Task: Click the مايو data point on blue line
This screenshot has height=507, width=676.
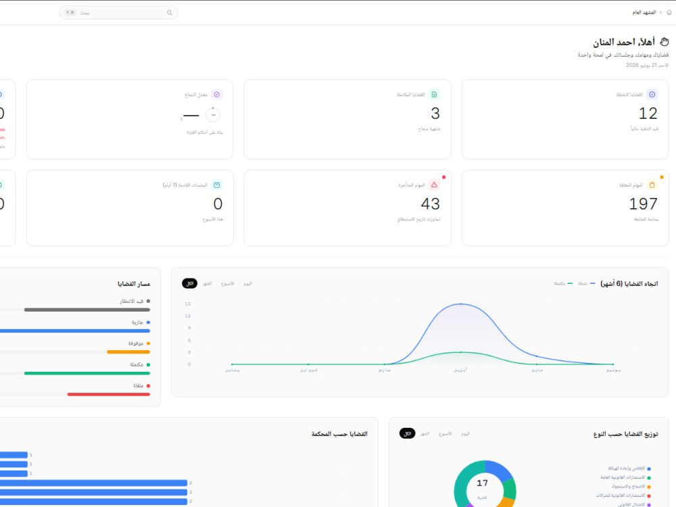Action: pos(537,356)
